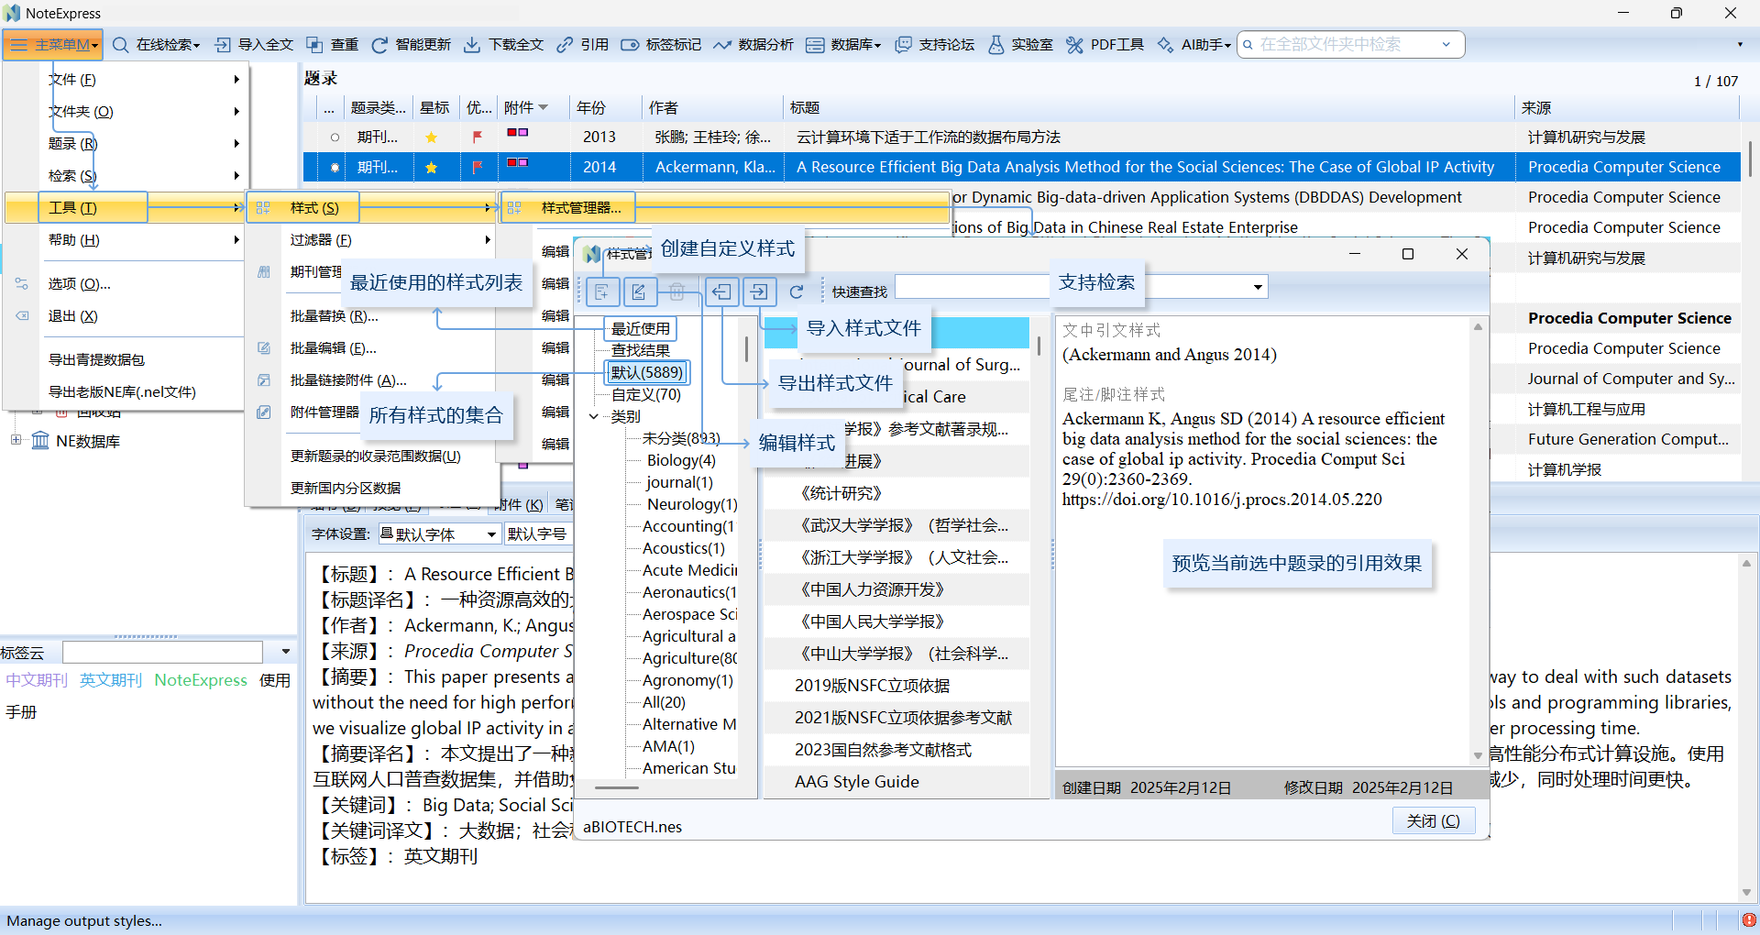Click the refresh icon in style manager toolbar
The image size is (1760, 935).
(x=797, y=292)
